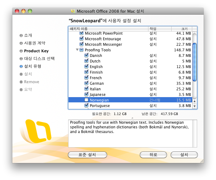Click the 35.3 MB size for German
Image resolution: width=216 pixels, height=180 pixels.
pos(184,84)
